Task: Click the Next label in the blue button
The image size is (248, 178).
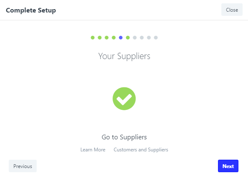Action: [x=228, y=166]
